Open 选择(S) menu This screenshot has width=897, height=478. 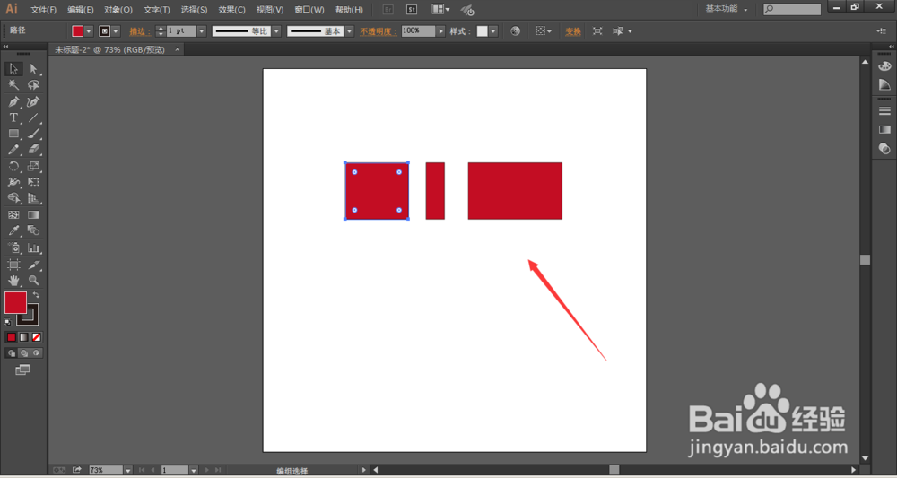(x=194, y=10)
